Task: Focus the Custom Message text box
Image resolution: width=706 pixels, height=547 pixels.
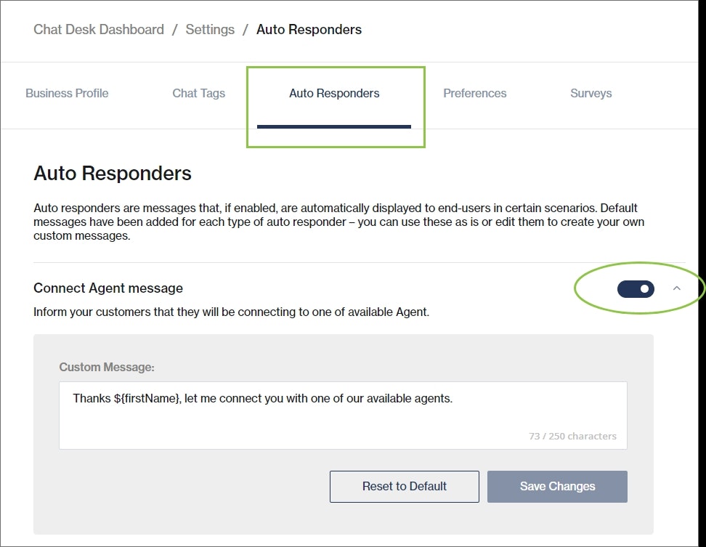Action: [343, 415]
